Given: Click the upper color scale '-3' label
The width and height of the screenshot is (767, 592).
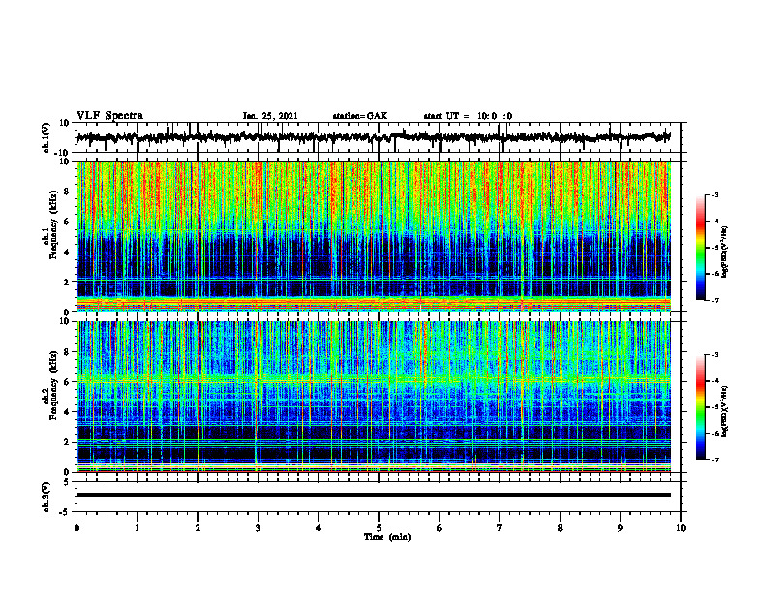Looking at the screenshot, I should point(715,194).
